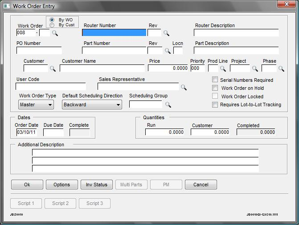This screenshot has height=225, width=299.
Task: Click the Phase field
Action: [x=269, y=68]
